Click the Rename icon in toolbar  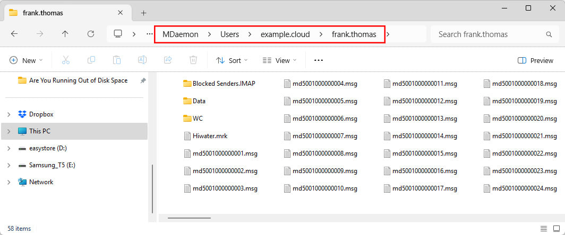point(142,60)
